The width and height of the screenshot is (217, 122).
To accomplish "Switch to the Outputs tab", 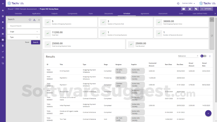I will (x=54, y=14).
